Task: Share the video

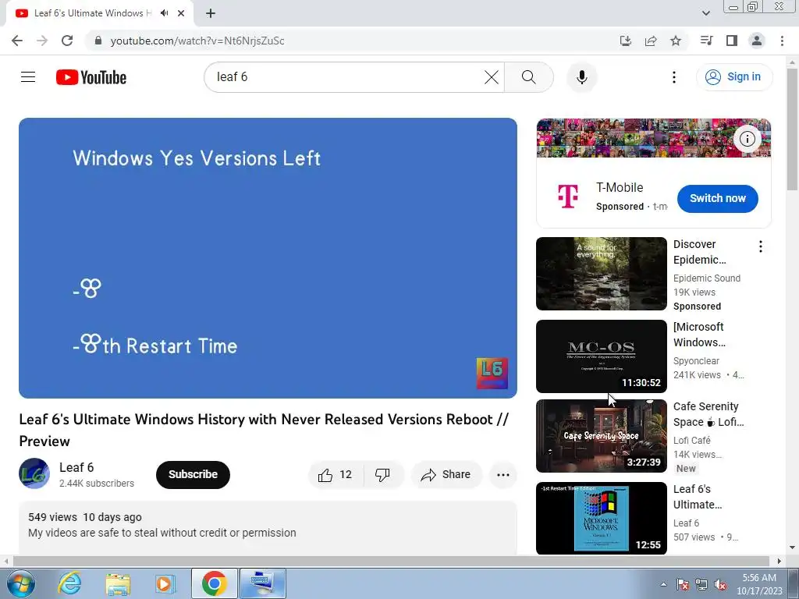Action: 446,475
